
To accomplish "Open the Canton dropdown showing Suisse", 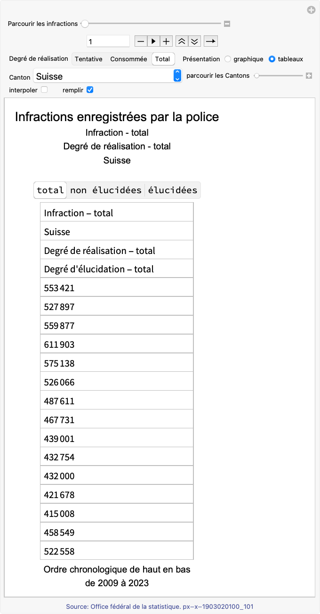I will coord(108,76).
